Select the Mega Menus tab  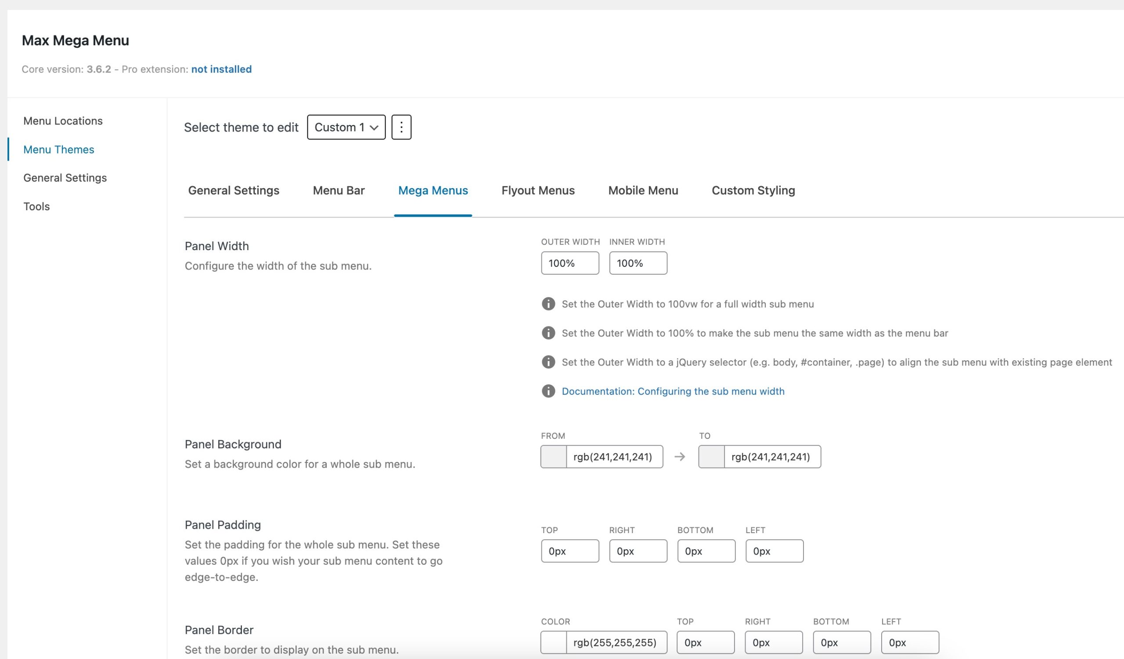click(432, 190)
